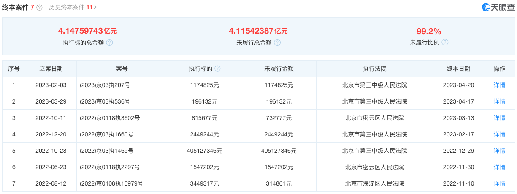Open 详情 for case (2022)京0108执15979号
The height and width of the screenshot is (194, 517).
coord(499,183)
